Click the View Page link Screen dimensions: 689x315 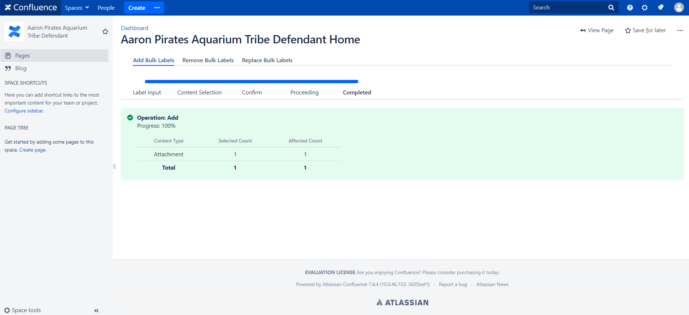(597, 30)
